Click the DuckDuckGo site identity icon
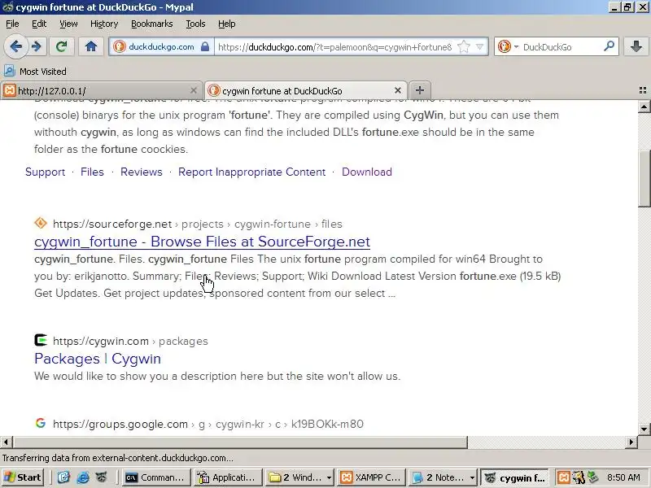 (120, 46)
